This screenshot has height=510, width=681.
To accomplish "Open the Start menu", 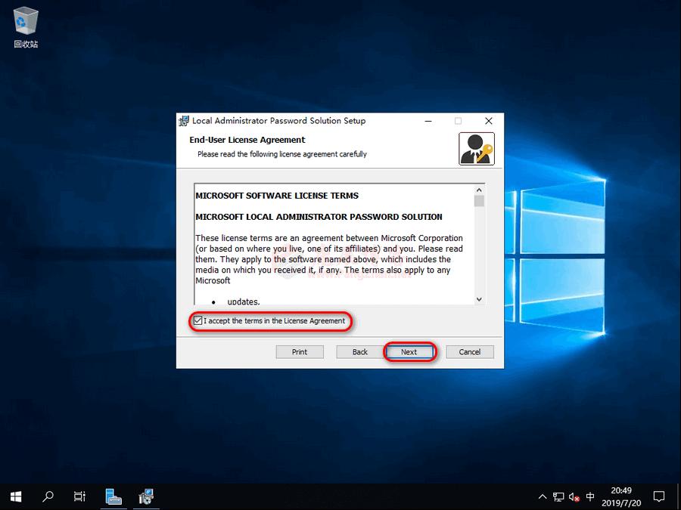I will tap(15, 496).
